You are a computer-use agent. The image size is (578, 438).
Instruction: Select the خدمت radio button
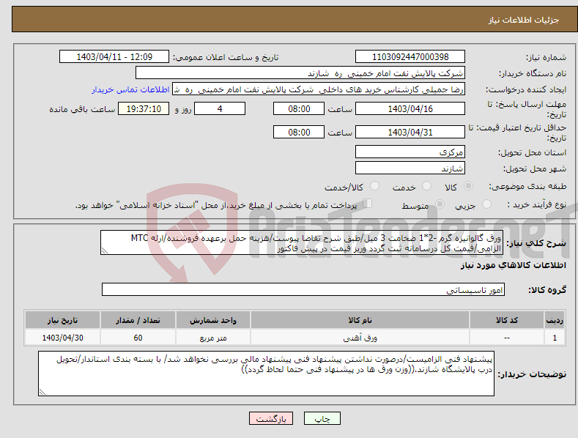(426, 186)
